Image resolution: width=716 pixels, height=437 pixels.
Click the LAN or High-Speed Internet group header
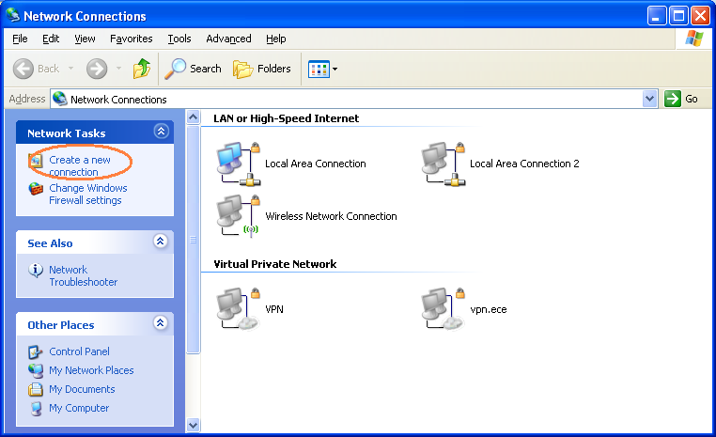pos(286,118)
